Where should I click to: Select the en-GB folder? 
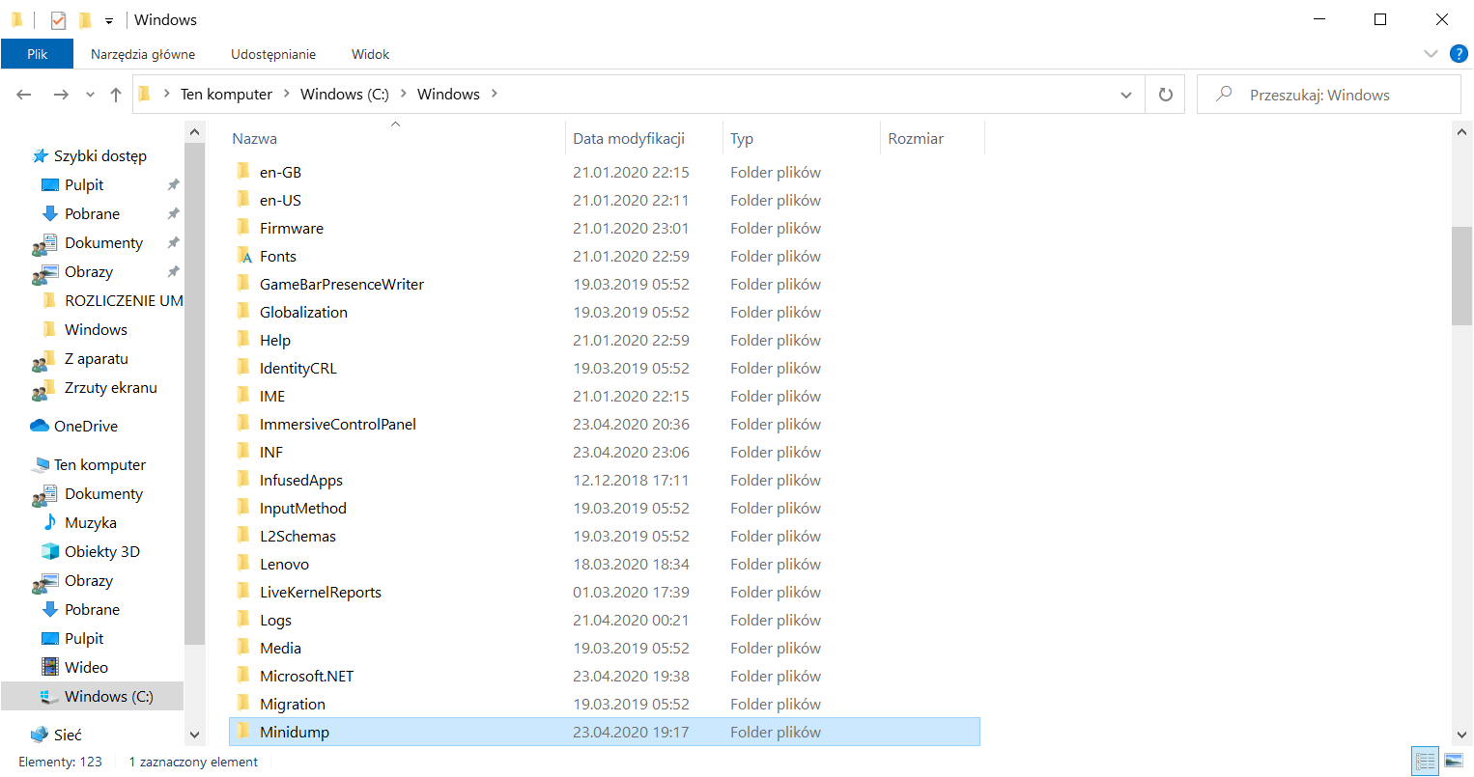604,172
